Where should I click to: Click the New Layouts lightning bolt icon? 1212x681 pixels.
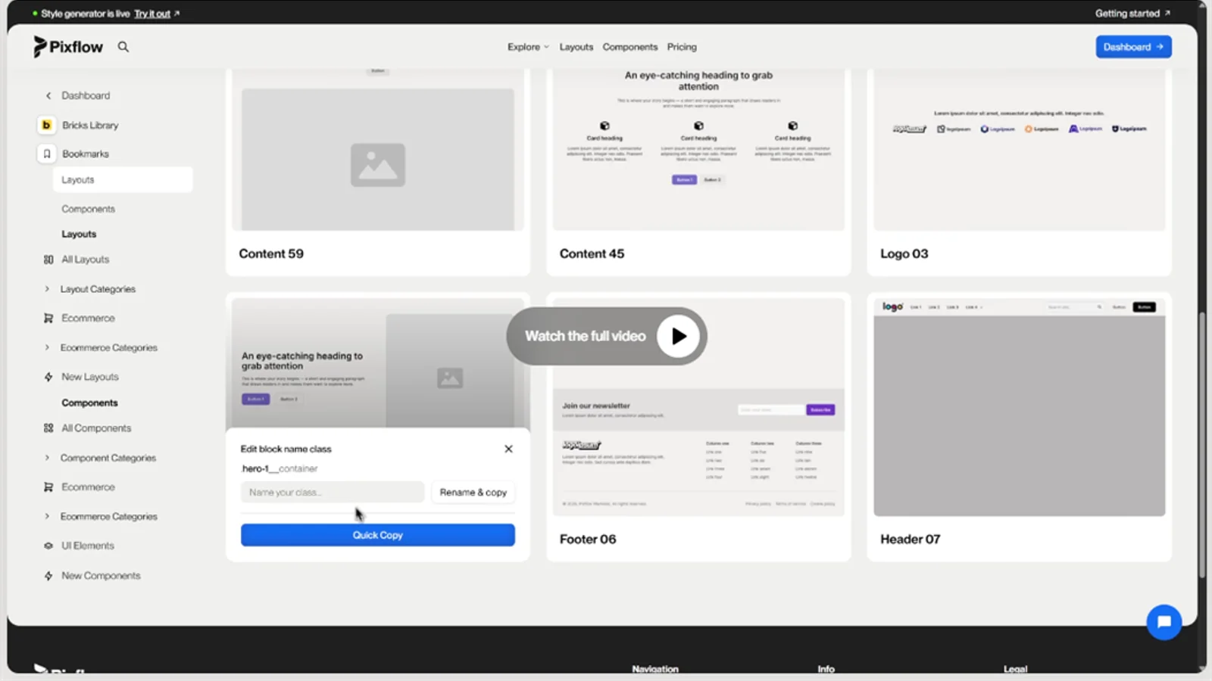[48, 377]
